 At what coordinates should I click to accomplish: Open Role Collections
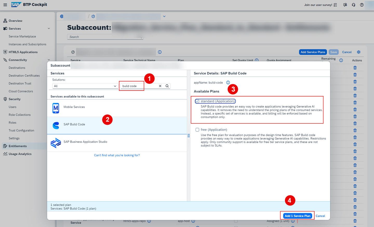click(x=20, y=115)
